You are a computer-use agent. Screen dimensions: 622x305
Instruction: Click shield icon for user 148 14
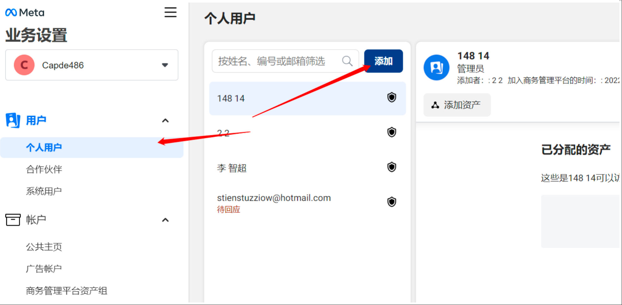(392, 97)
